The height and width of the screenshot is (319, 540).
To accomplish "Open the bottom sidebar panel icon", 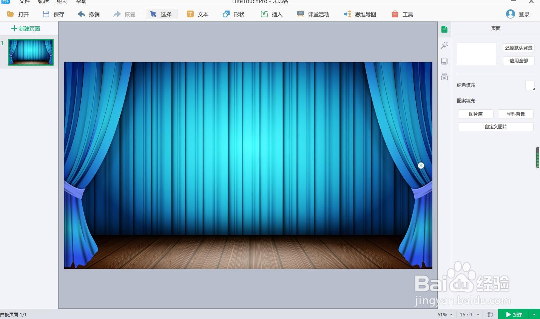I will [x=444, y=77].
